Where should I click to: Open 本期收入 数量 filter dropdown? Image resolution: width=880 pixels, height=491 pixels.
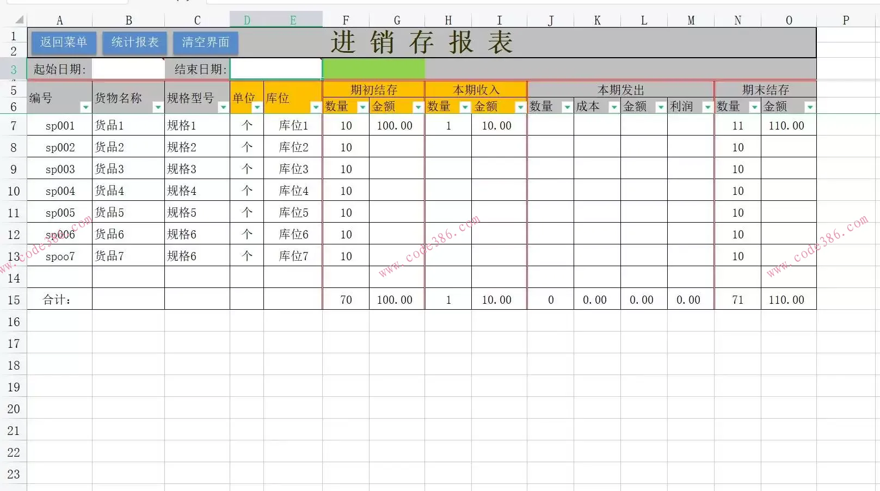click(x=465, y=107)
